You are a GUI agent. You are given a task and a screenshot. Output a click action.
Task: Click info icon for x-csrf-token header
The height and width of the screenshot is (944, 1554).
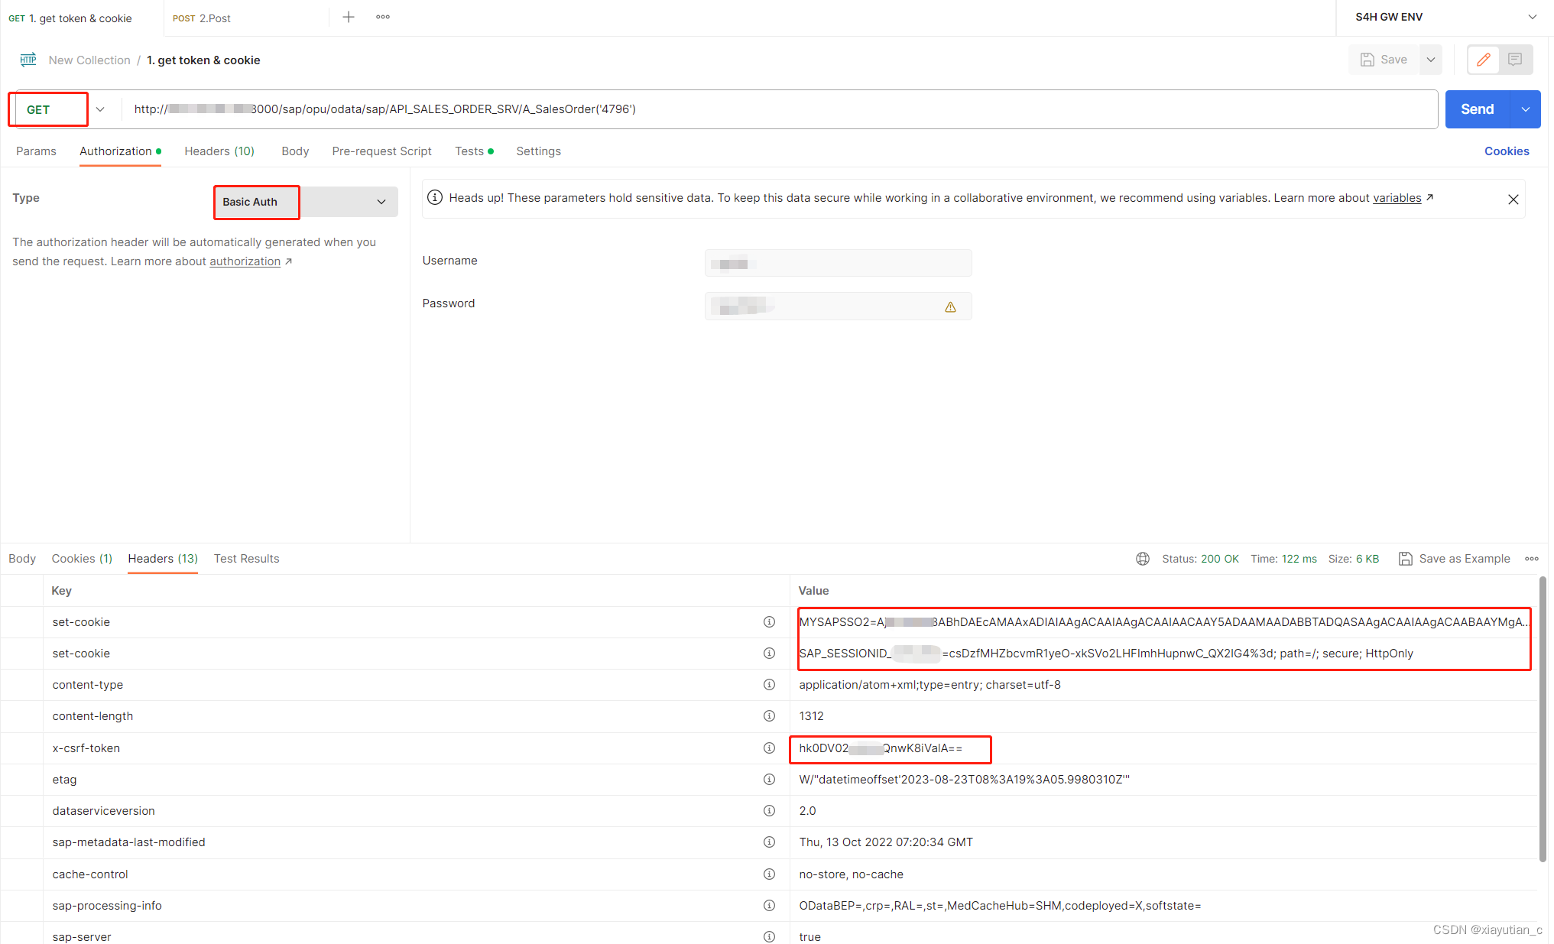click(x=769, y=748)
